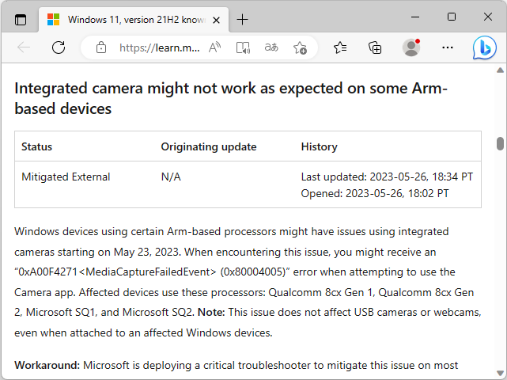Start Read aloud for this page

tap(214, 47)
